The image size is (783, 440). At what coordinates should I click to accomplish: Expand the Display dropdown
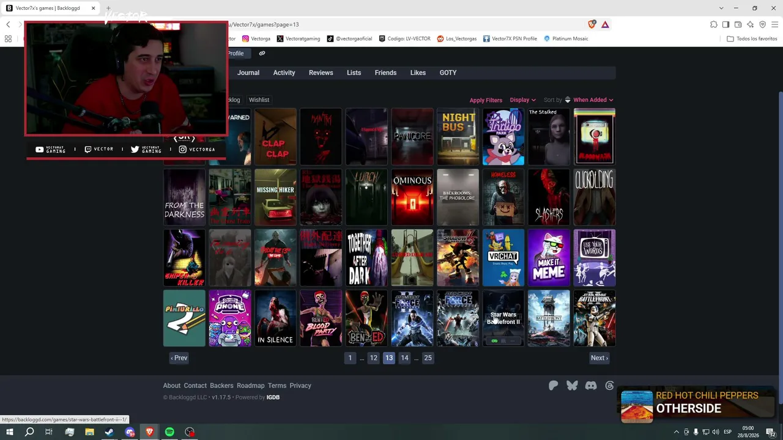pos(522,100)
